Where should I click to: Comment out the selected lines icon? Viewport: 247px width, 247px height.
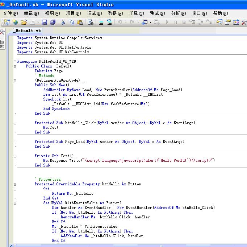pyautogui.click(x=101, y=22)
